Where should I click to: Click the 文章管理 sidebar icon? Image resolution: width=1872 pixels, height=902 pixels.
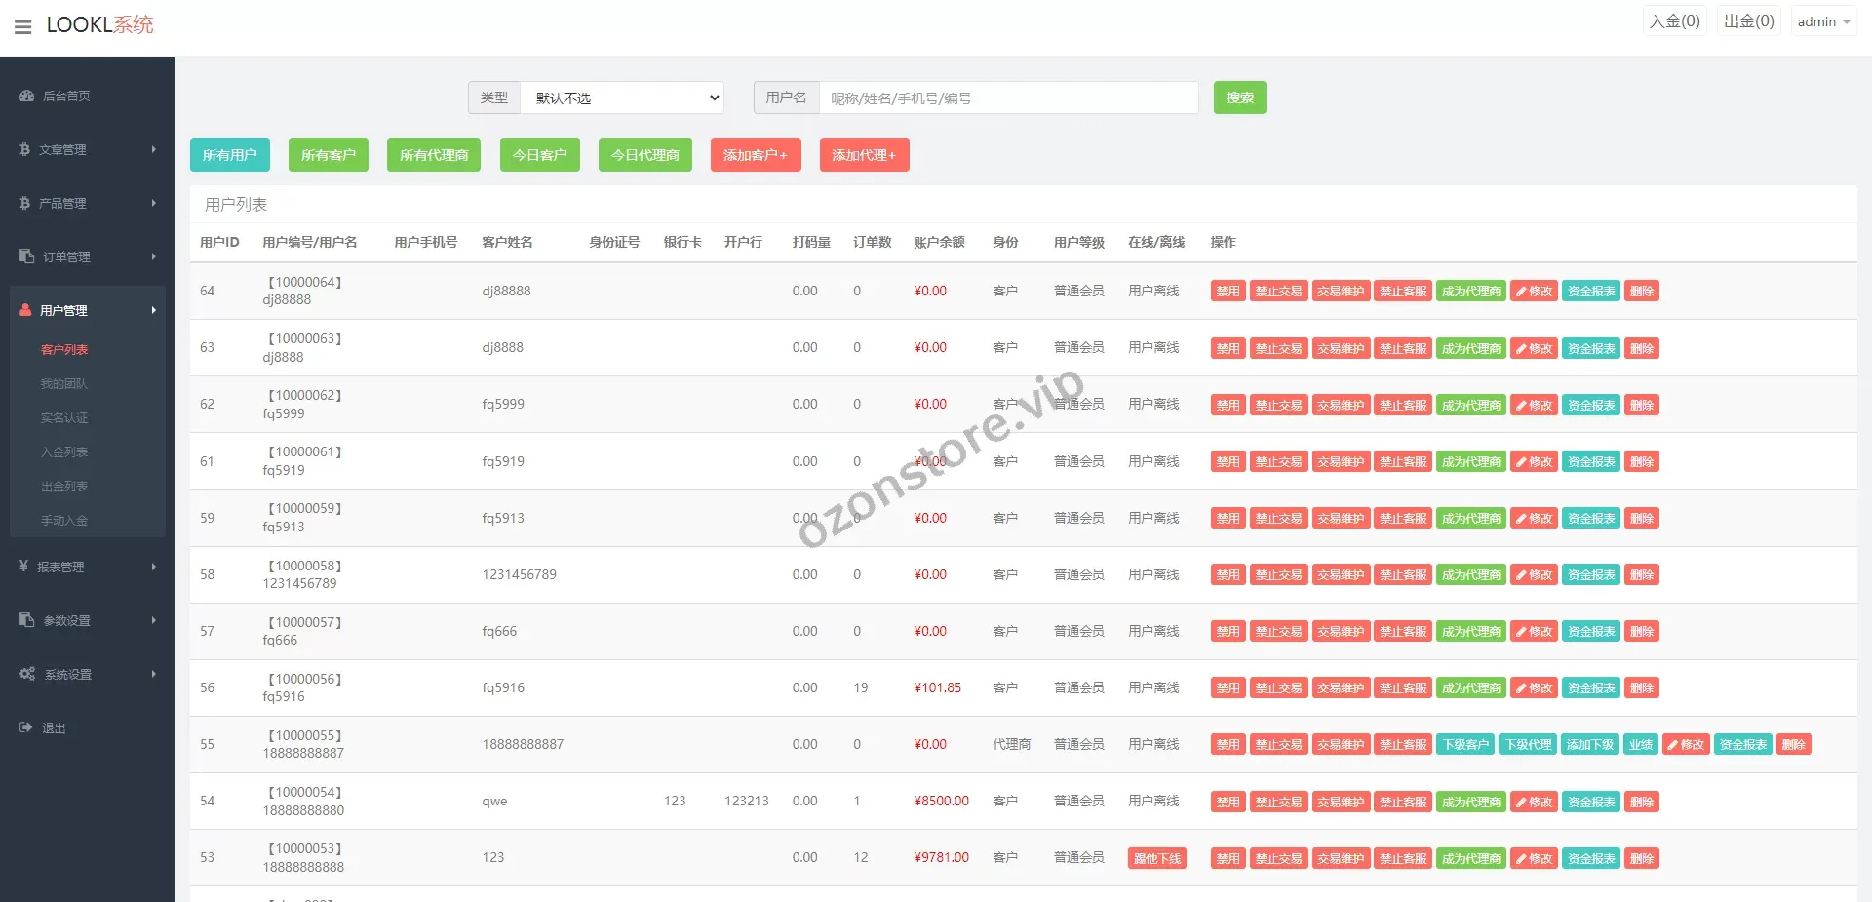pyautogui.click(x=25, y=149)
